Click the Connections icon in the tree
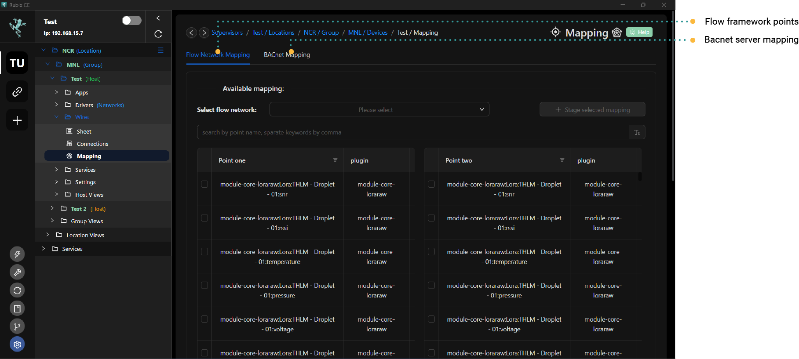This screenshot has width=799, height=359. pyautogui.click(x=69, y=143)
